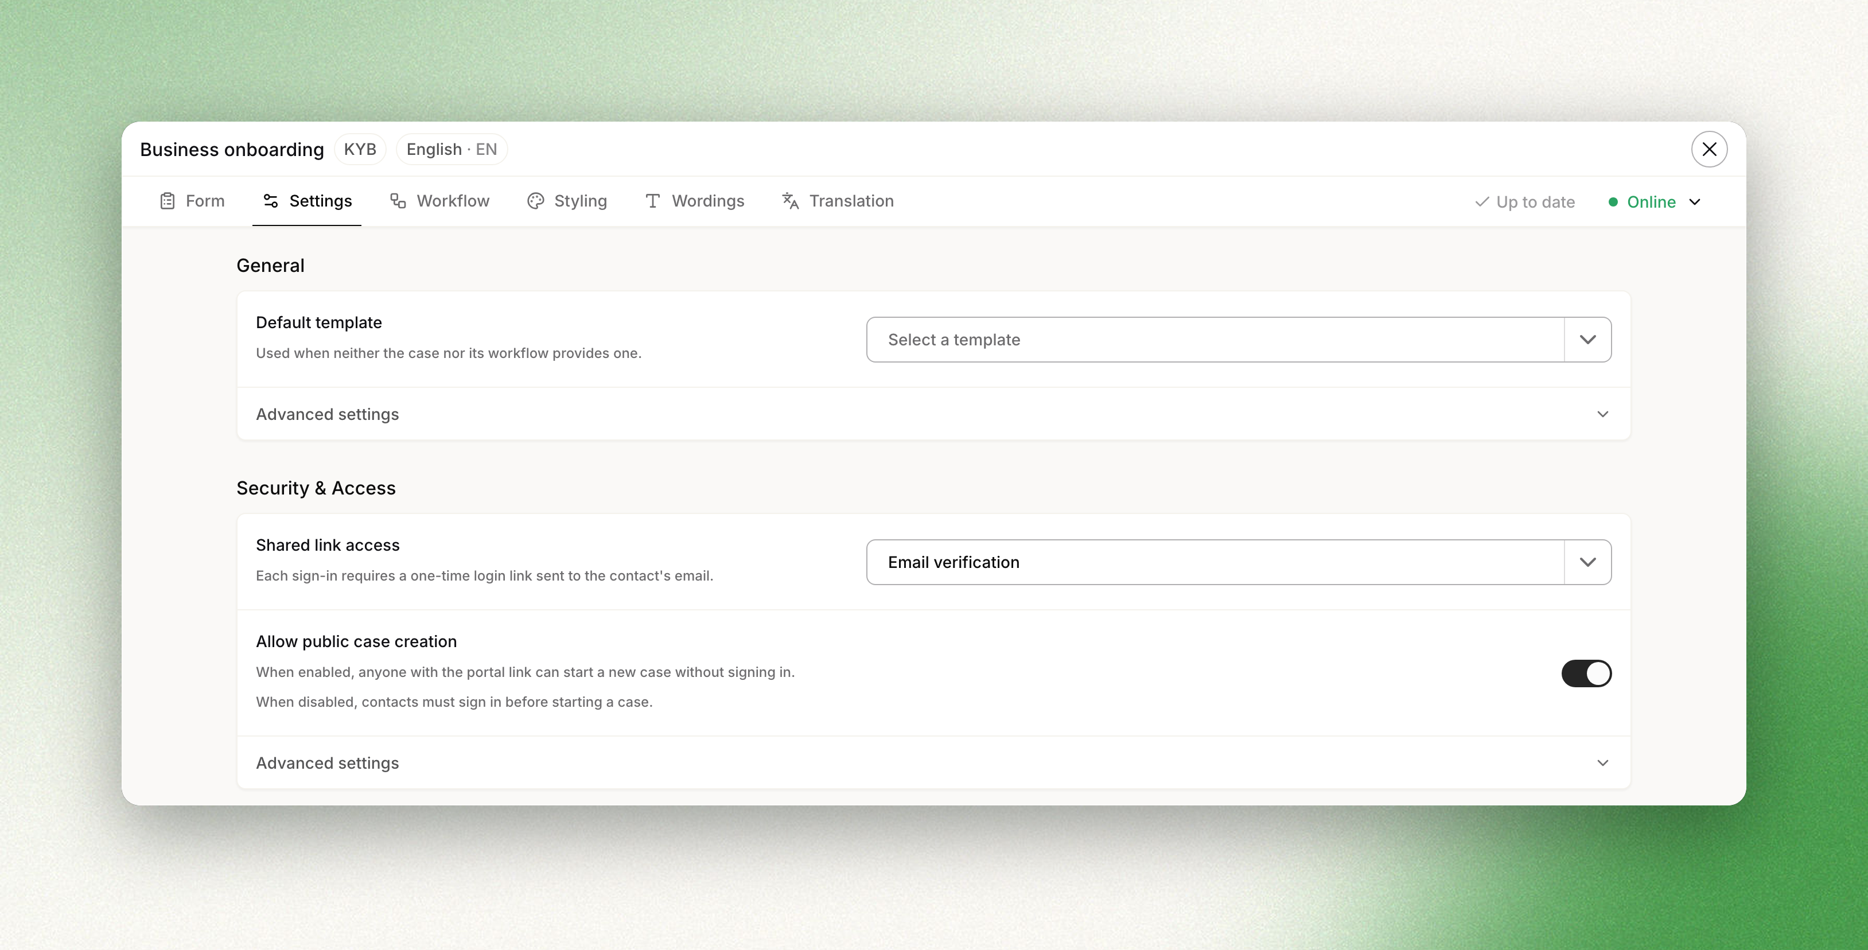Click 'Each sign-in requires a one-time' description
1868x950 pixels.
(x=484, y=576)
